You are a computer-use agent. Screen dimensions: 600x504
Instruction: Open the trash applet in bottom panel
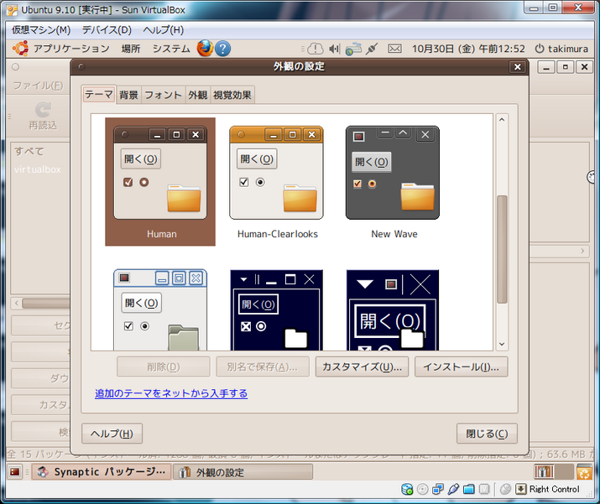coord(584,472)
